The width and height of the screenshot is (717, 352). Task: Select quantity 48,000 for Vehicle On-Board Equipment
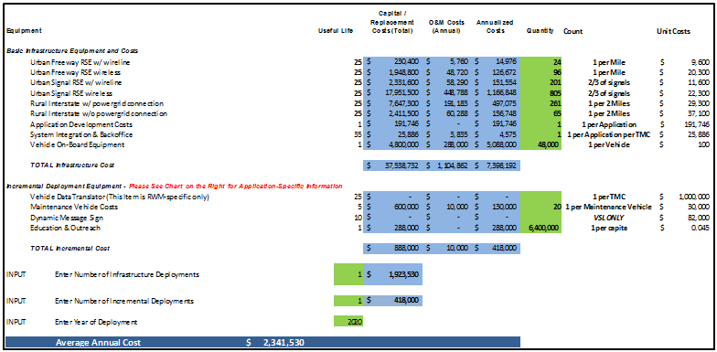point(541,144)
